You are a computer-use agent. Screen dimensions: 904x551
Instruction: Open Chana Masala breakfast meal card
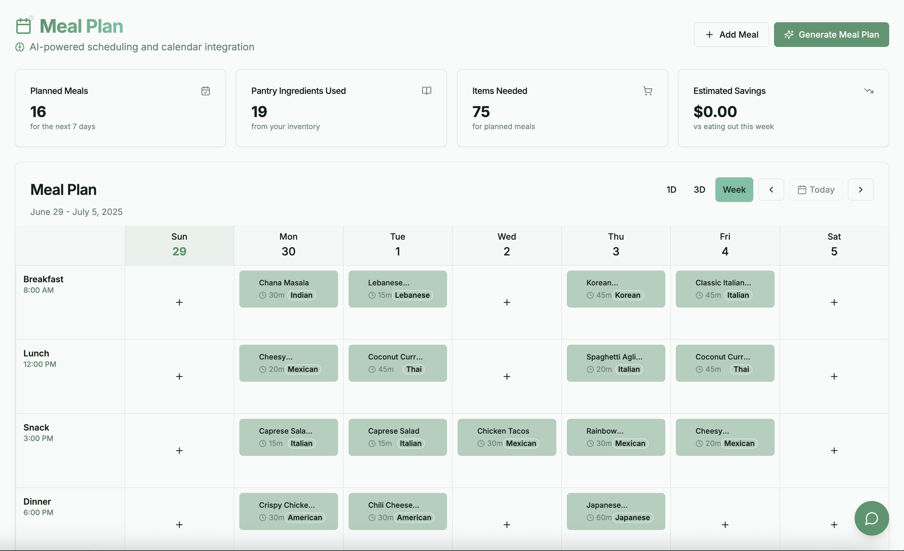click(x=288, y=288)
